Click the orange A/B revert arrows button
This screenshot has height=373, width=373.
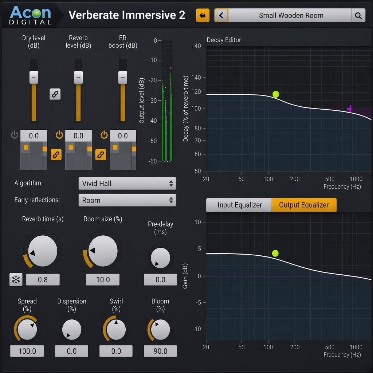tap(203, 15)
